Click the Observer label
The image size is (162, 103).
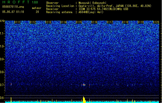coord(52,3)
